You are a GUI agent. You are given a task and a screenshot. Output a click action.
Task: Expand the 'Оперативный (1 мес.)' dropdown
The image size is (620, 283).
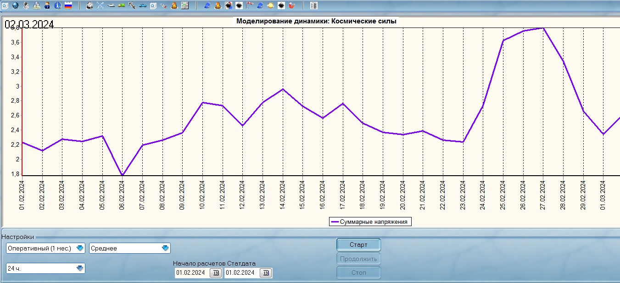[x=80, y=248]
